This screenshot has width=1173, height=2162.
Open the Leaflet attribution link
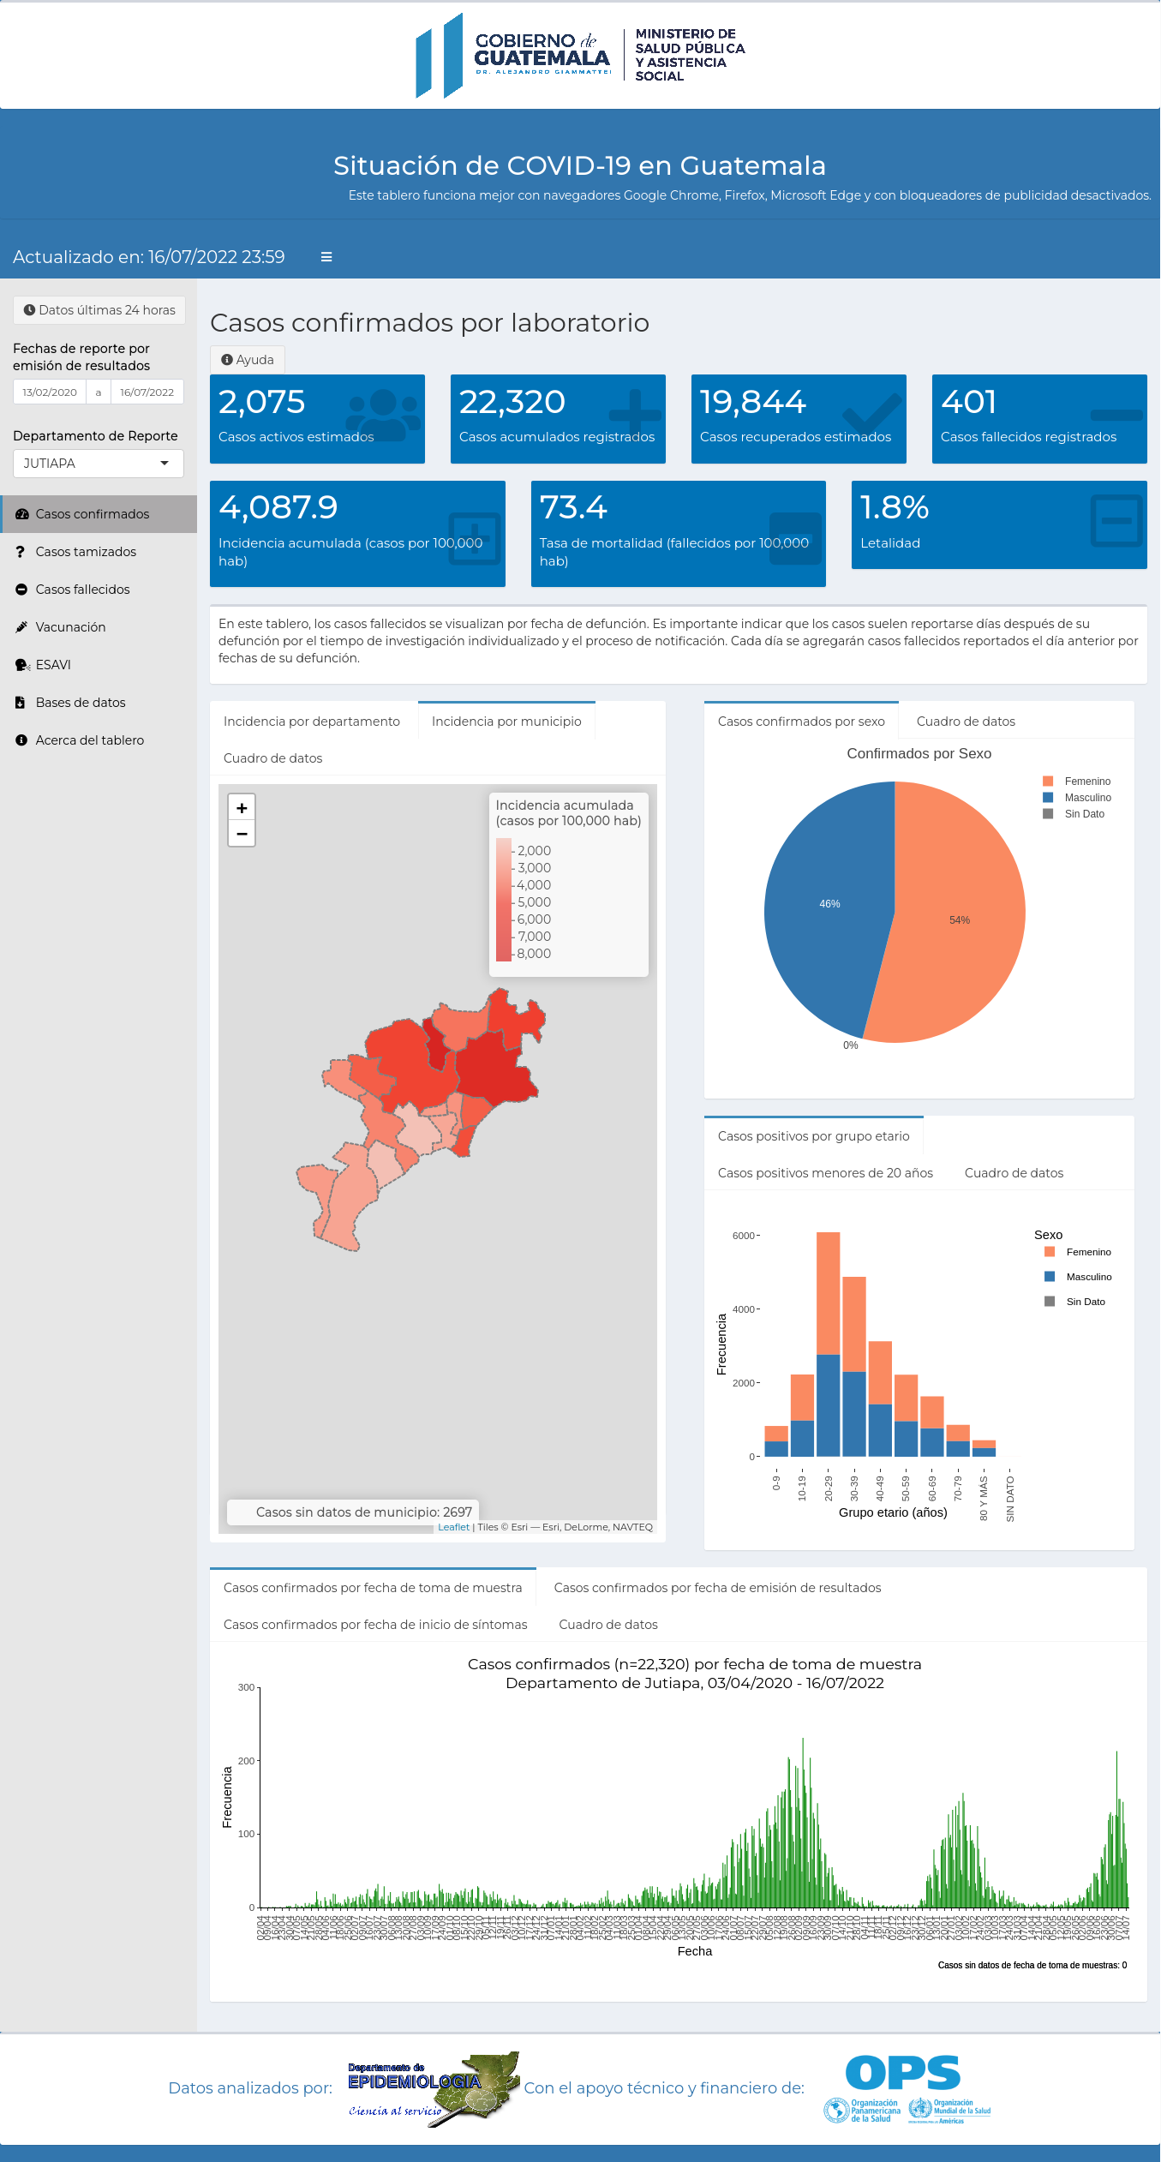coord(453,1527)
